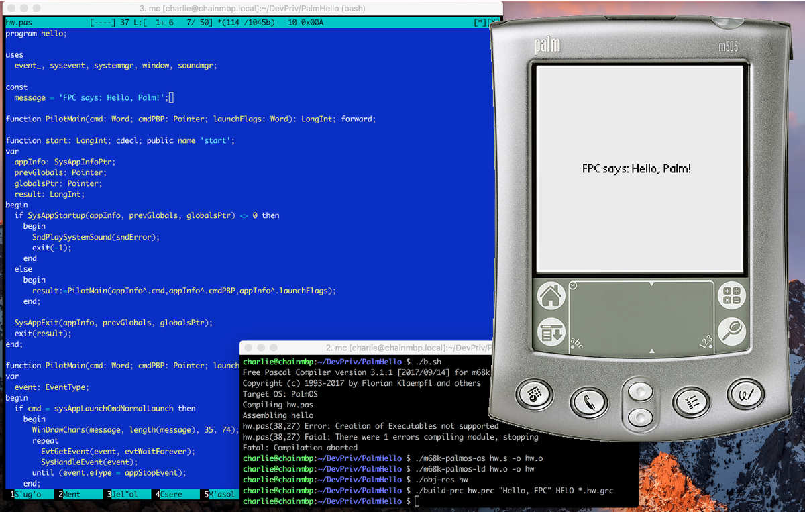This screenshot has width=805, height=512.
Task: Click the 'Assembling hello' terminal line
Action: [278, 416]
